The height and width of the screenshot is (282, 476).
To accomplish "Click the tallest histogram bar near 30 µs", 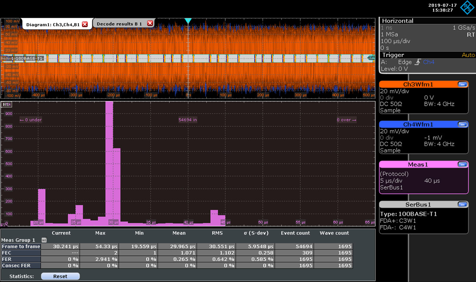I will pyautogui.click(x=109, y=163).
